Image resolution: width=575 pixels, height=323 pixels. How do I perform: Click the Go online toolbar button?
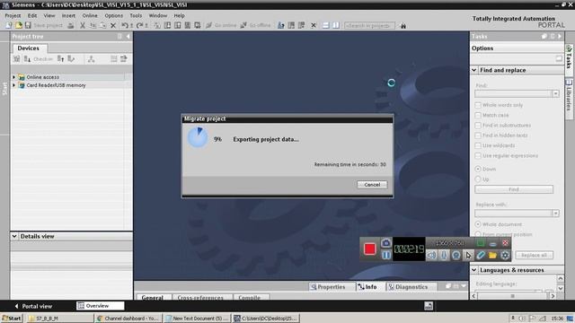[x=221, y=25]
